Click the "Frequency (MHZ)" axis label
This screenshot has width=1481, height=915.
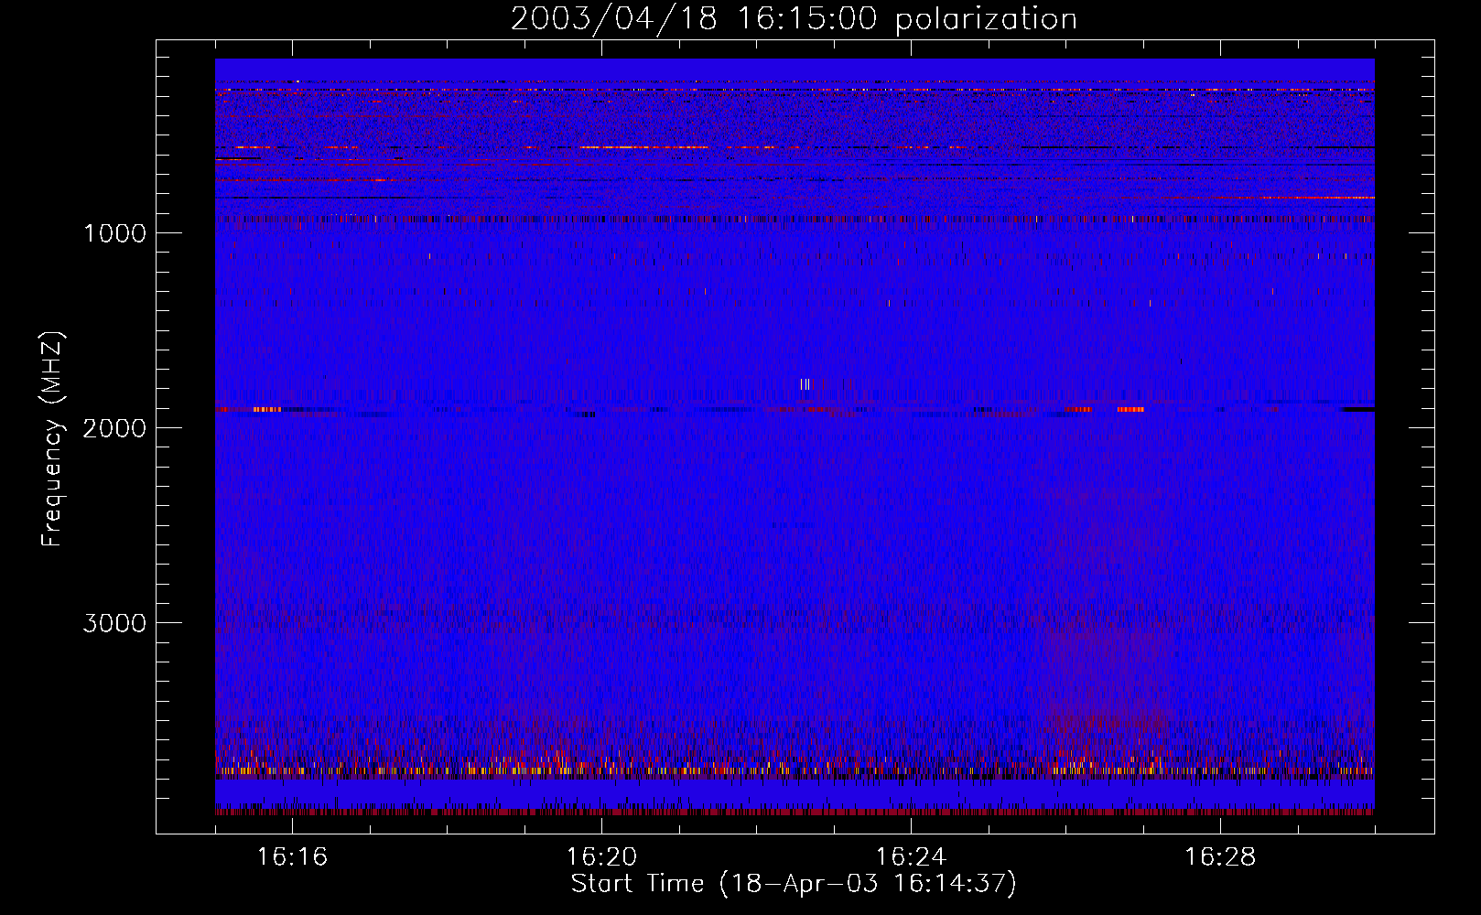click(52, 439)
